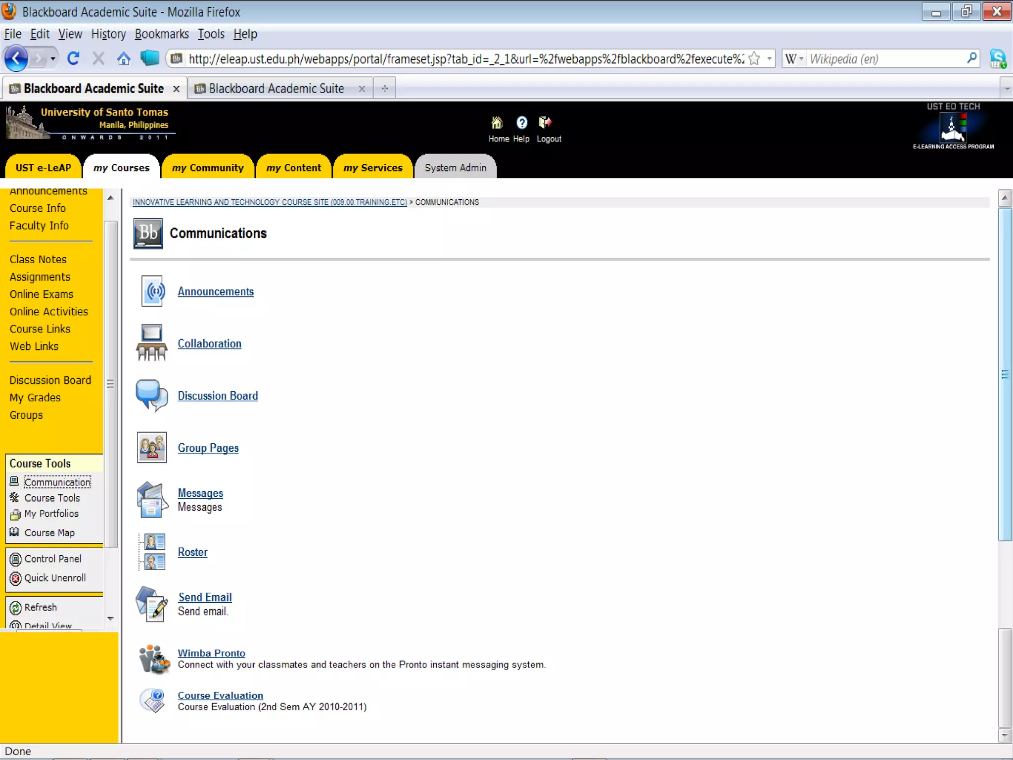Open the list all tabs dropdown

pos(1007,89)
